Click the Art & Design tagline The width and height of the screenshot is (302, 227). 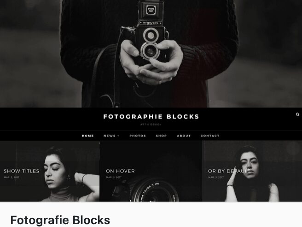(x=151, y=125)
